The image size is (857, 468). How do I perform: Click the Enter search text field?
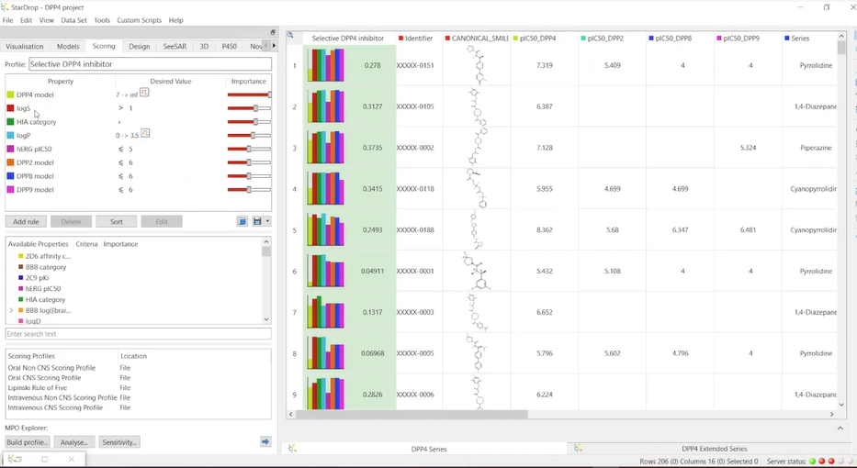click(138, 334)
